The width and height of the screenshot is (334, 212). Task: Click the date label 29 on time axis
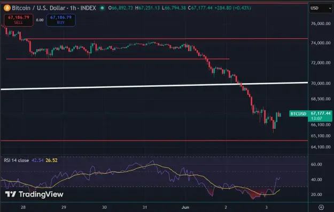[x=64, y=207]
